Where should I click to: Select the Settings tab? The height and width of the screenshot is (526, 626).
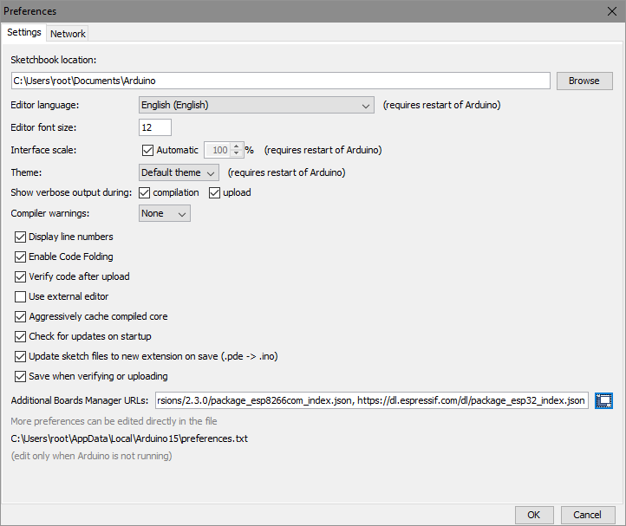tap(24, 32)
